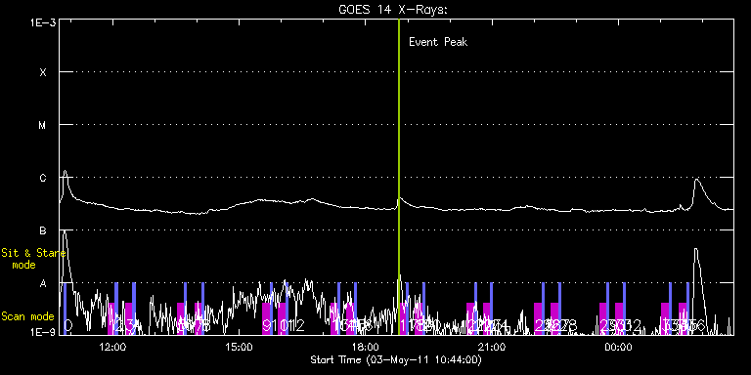
Task: Click the 'X' flare class axis label
Action: coord(43,72)
